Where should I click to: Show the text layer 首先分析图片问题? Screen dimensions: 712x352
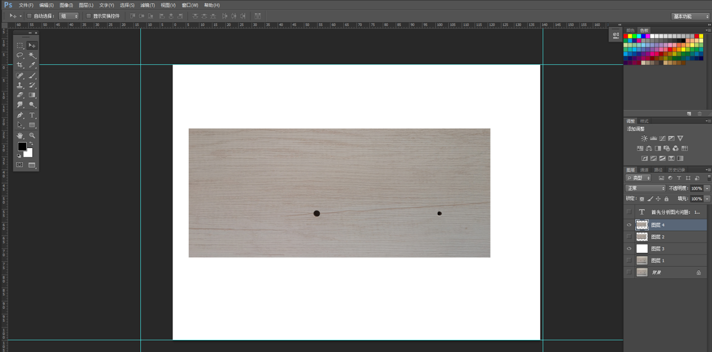pyautogui.click(x=629, y=212)
